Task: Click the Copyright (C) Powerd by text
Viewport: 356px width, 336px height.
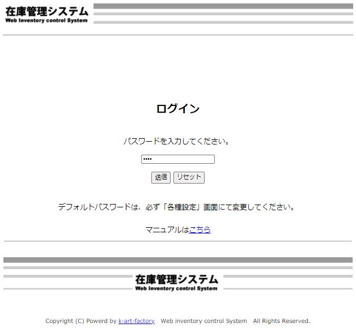Action: [x=81, y=321]
